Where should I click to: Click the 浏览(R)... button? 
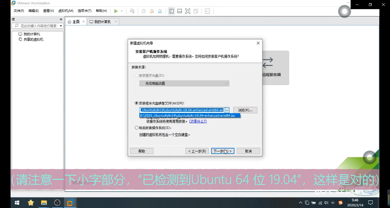point(245,110)
